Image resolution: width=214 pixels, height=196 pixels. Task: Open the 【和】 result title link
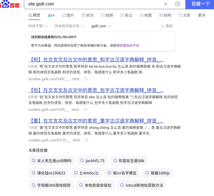(96, 60)
